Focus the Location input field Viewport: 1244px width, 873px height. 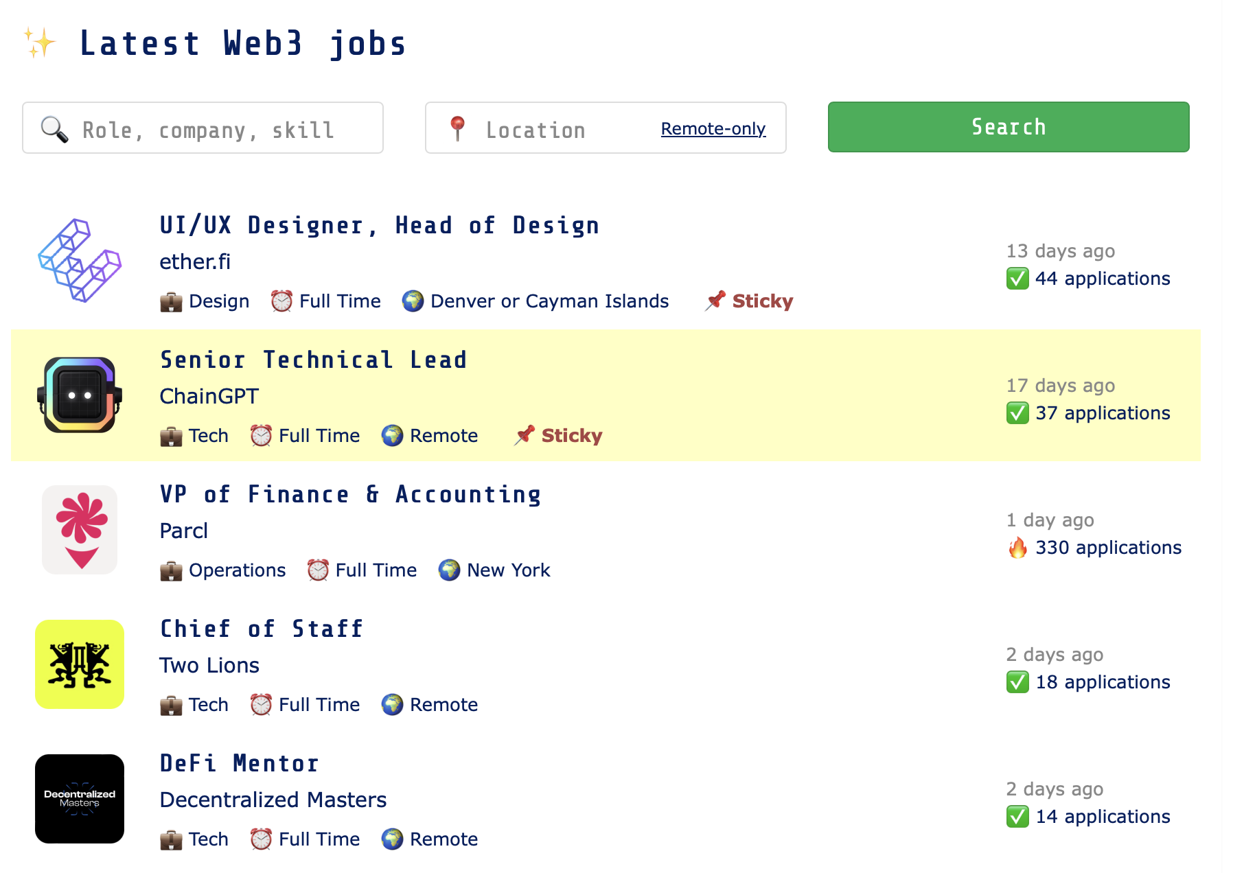click(605, 128)
